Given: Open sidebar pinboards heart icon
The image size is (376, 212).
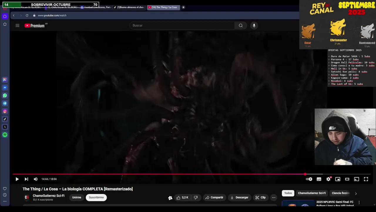Looking at the screenshot, I should coord(5,188).
